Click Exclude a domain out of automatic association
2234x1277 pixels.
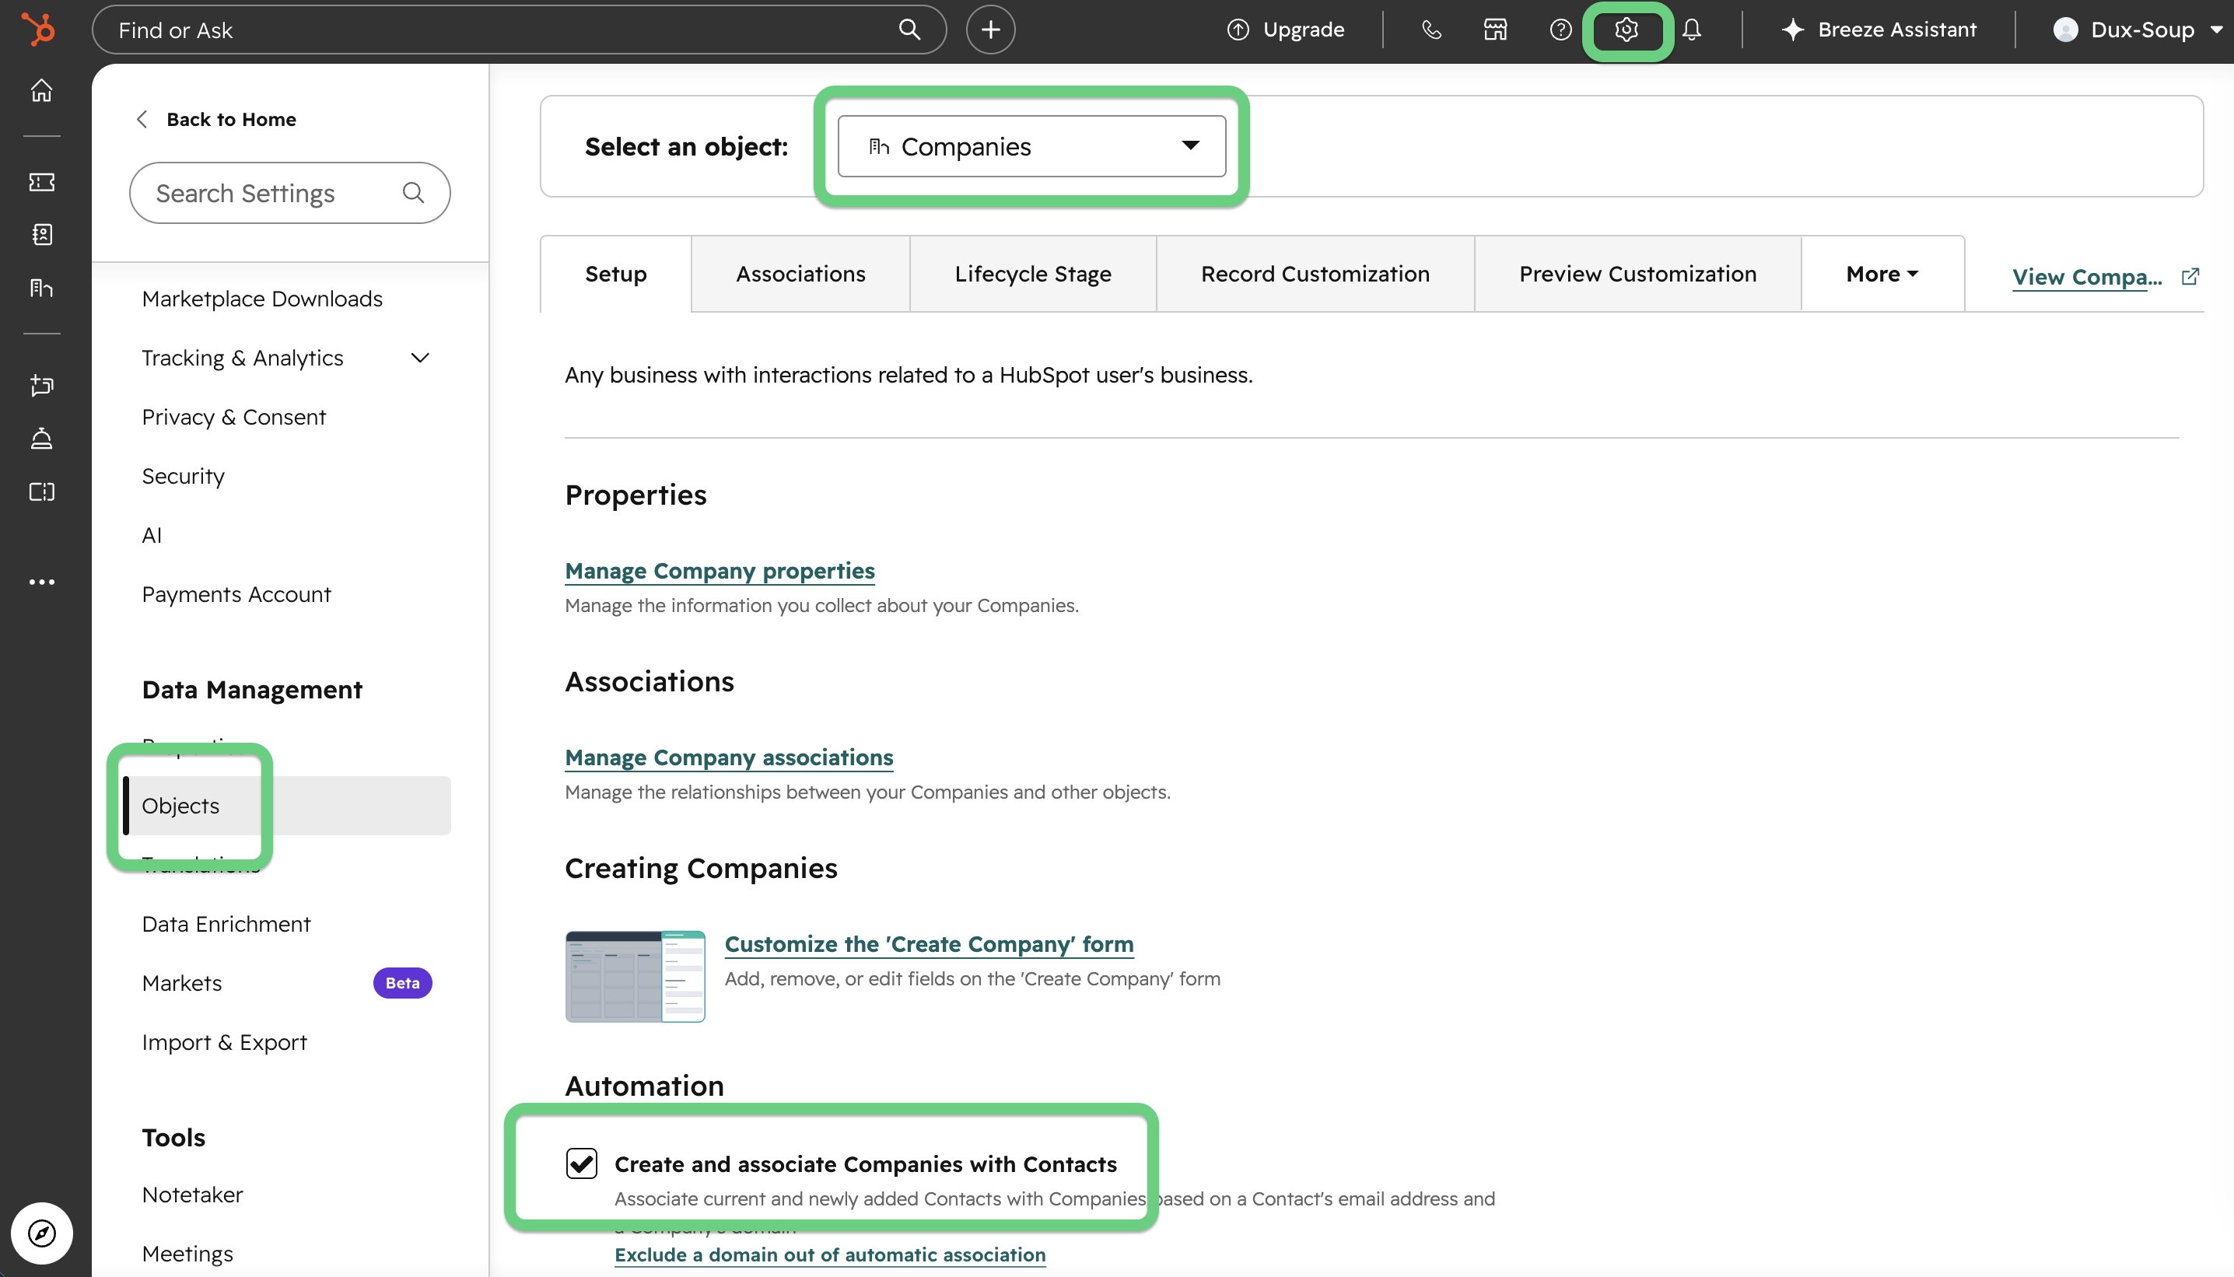(830, 1254)
